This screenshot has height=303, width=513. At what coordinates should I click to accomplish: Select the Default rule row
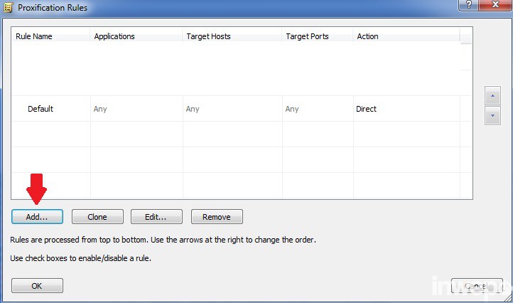(40, 109)
